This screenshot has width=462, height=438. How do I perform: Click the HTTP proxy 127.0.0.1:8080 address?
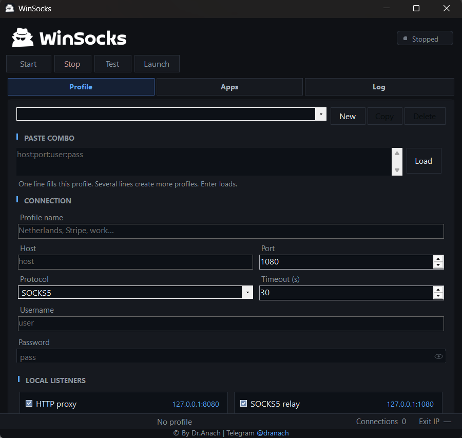[196, 404]
